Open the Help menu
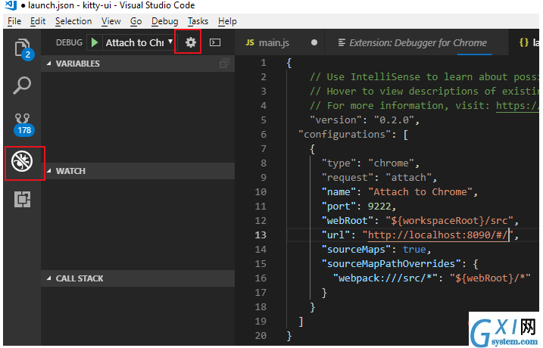Screen dimensions: 543x348 (x=227, y=21)
